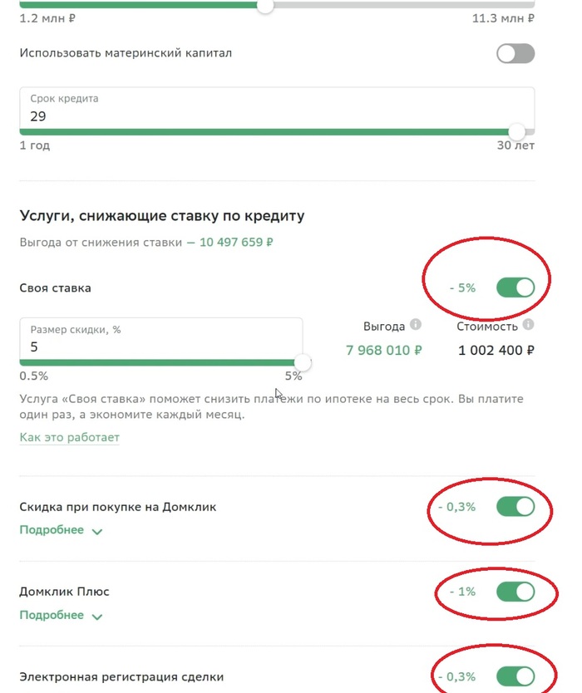Image resolution: width=582 pixels, height=693 pixels.
Task: Click the 1 год minimum term label
Action: click(x=35, y=145)
